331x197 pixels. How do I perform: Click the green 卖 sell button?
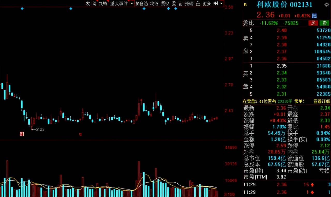pyautogui.click(x=325, y=23)
